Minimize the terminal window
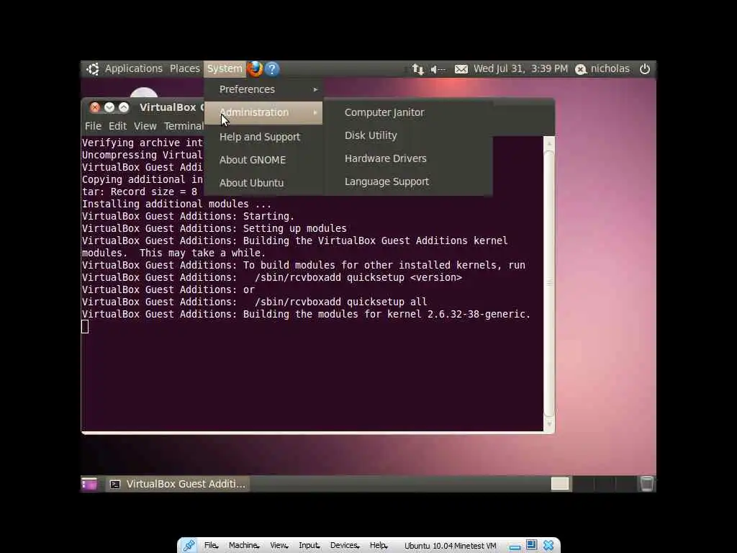737x553 pixels. (x=109, y=107)
